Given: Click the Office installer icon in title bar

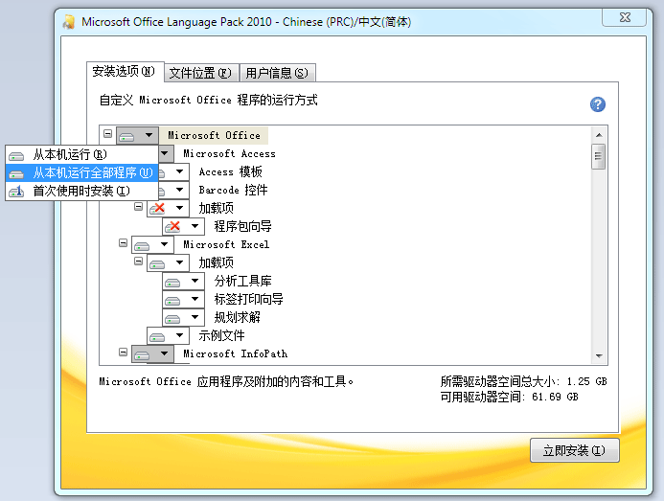Looking at the screenshot, I should tap(69, 22).
